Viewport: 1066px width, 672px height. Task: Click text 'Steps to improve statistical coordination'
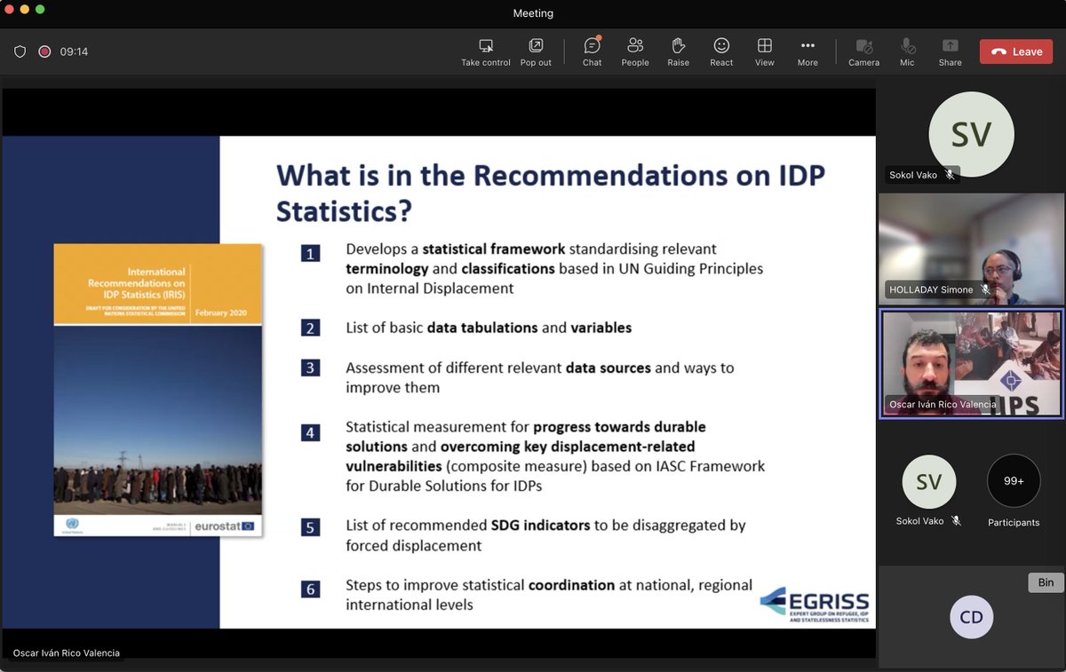[481, 585]
